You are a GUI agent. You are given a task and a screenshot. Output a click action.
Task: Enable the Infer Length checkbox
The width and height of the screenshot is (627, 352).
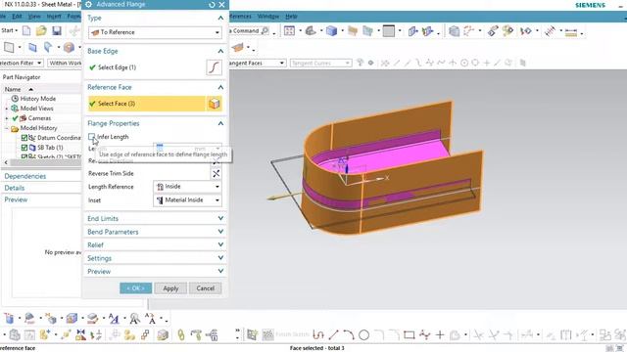91,137
